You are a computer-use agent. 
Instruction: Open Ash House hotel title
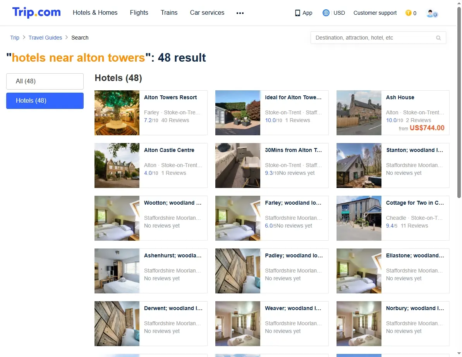click(400, 97)
